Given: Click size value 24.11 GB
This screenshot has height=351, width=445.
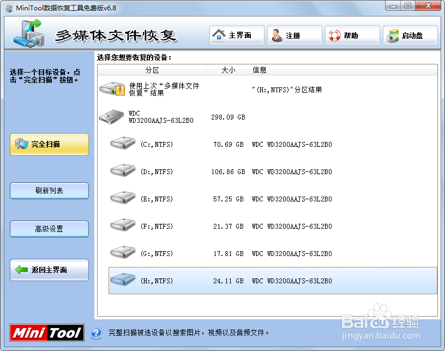Looking at the screenshot, I should point(228,281).
